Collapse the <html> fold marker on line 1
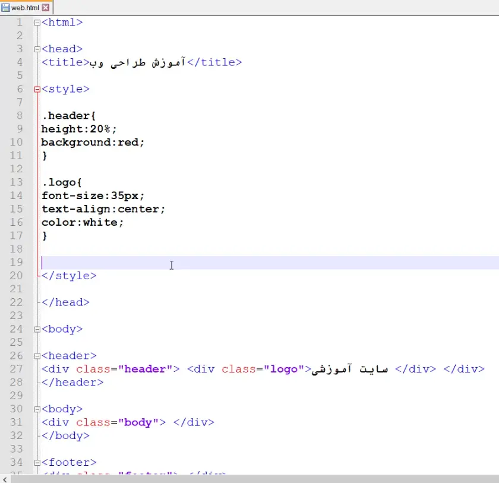Screen dimensions: 499x483 pos(37,23)
